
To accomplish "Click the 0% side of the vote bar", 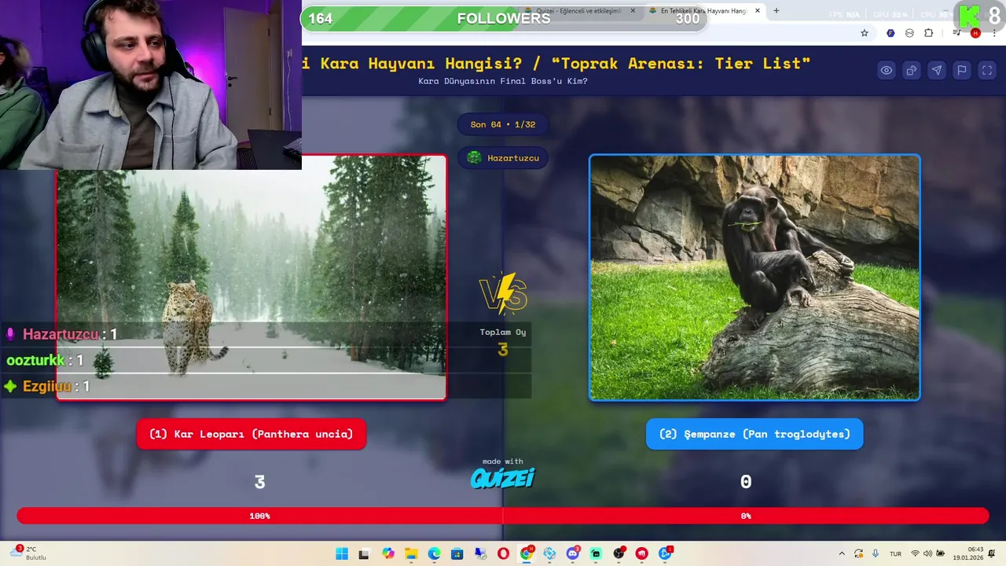I will (x=746, y=516).
